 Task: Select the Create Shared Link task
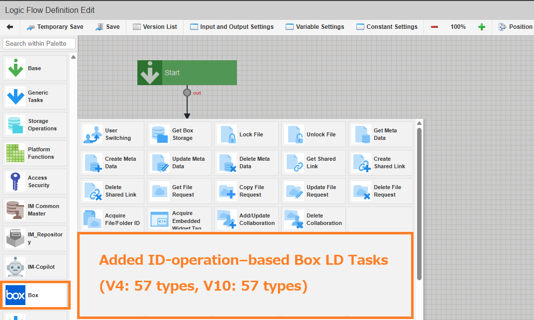tap(381, 163)
